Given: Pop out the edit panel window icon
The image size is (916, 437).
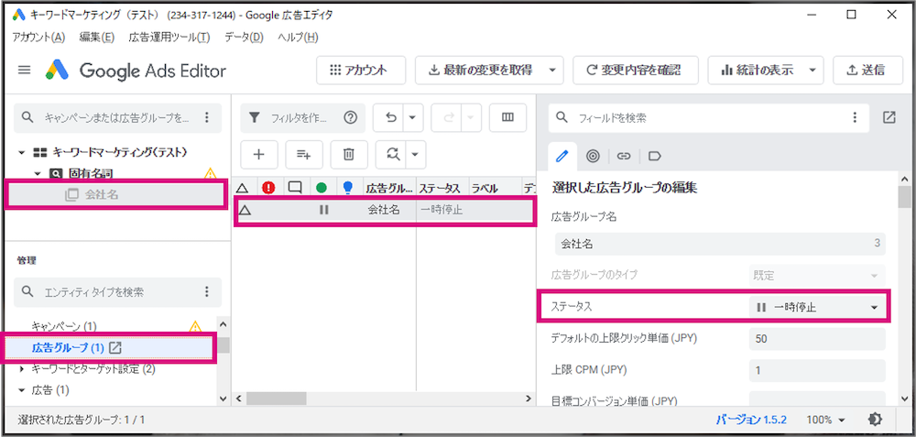Looking at the screenshot, I should point(889,117).
